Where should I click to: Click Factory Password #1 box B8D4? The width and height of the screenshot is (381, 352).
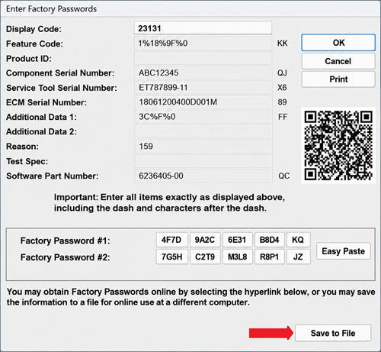[x=269, y=240]
